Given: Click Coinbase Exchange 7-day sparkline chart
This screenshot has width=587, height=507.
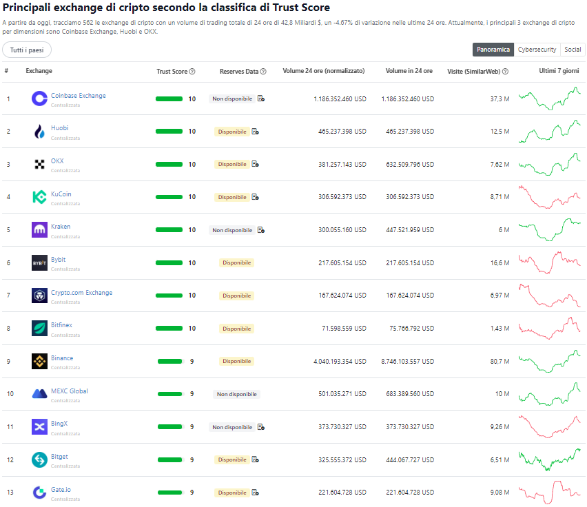Looking at the screenshot, I should click(x=550, y=99).
